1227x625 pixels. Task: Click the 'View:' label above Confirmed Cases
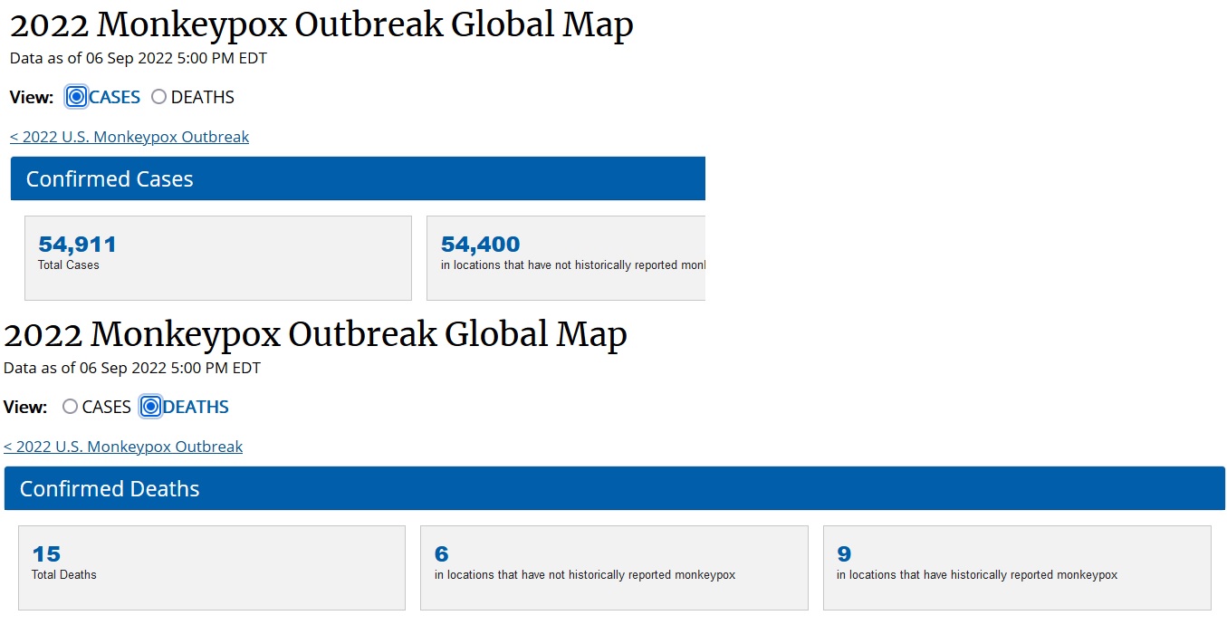(x=32, y=97)
